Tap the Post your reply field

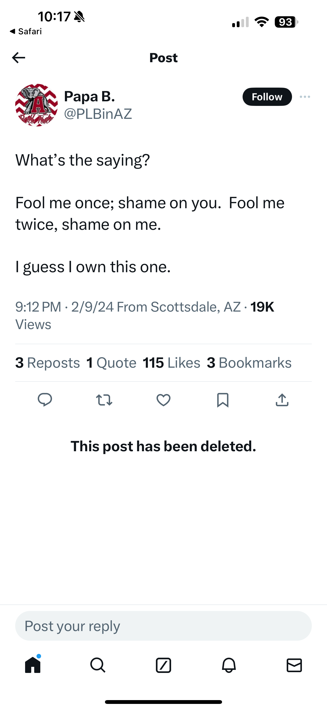[163, 626]
